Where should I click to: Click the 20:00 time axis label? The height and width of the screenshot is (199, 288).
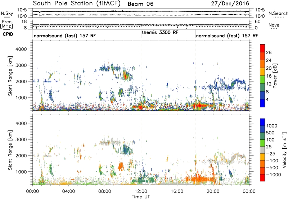[213, 191]
